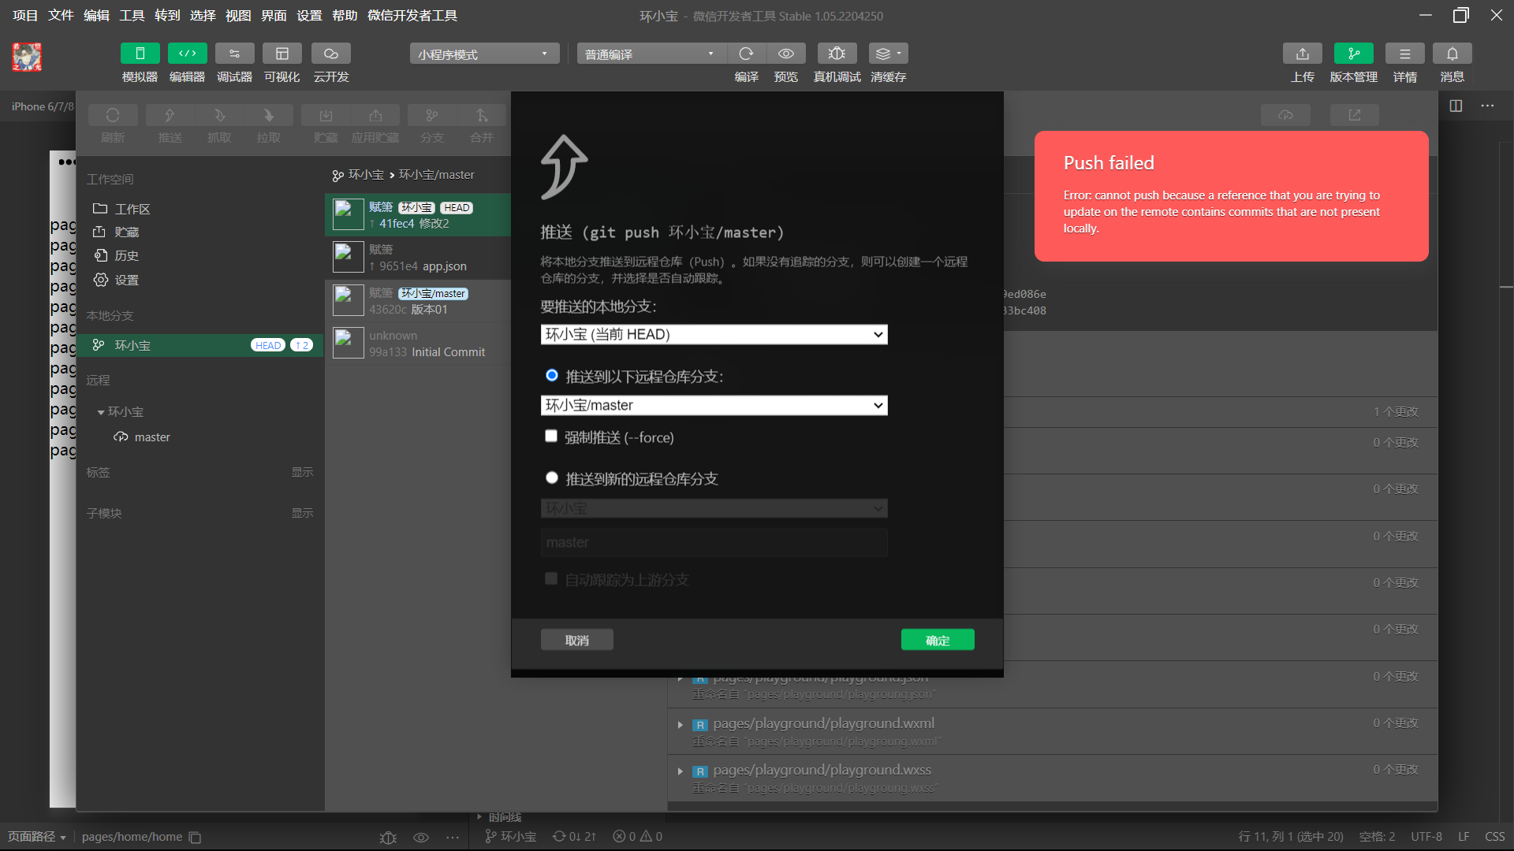This screenshot has width=1514, height=851.
Task: Click the debugger (调试器) toolbar icon
Action: (234, 54)
